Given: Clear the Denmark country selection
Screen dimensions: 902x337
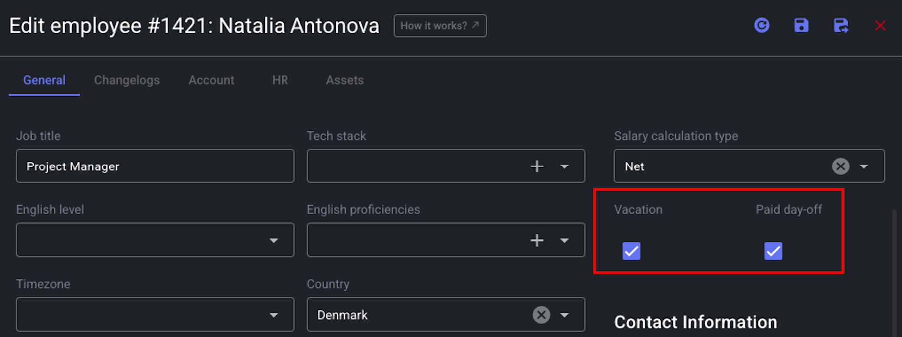Looking at the screenshot, I should coord(541,315).
